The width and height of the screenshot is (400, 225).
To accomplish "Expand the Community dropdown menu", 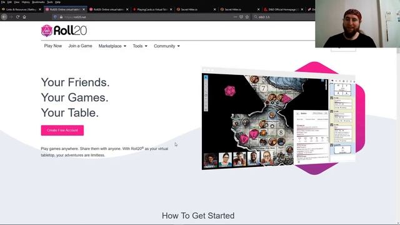I will tap(167, 46).
